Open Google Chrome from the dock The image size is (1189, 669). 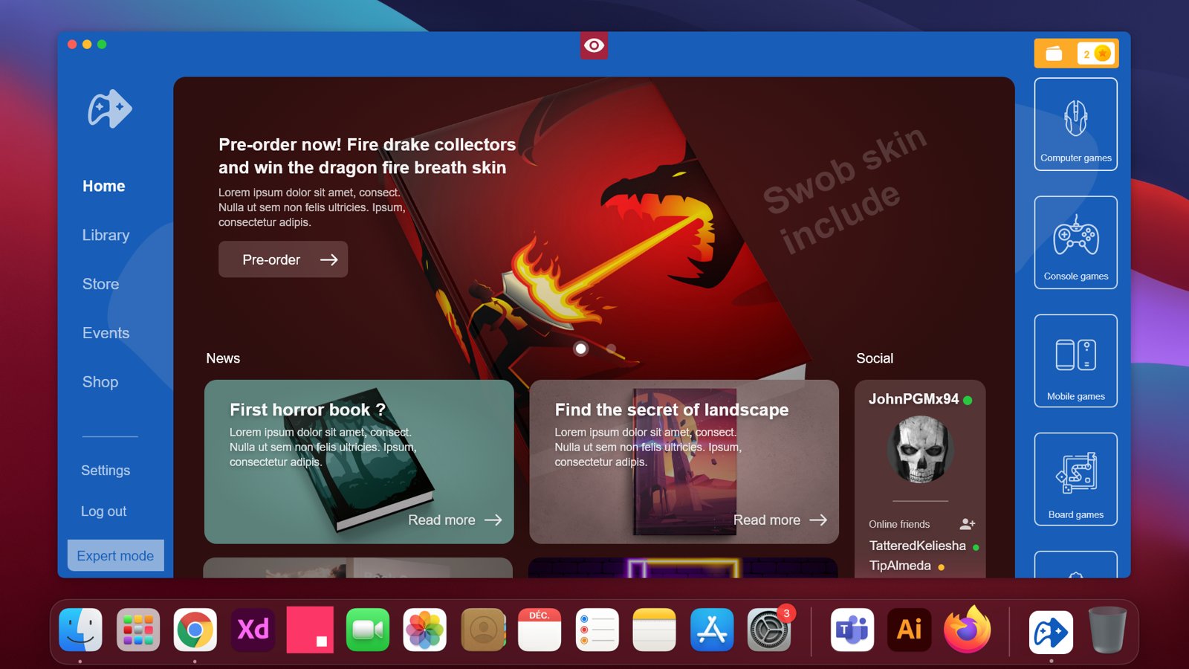point(195,630)
